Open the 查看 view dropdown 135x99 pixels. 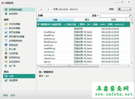pyautogui.click(x=95, y=16)
